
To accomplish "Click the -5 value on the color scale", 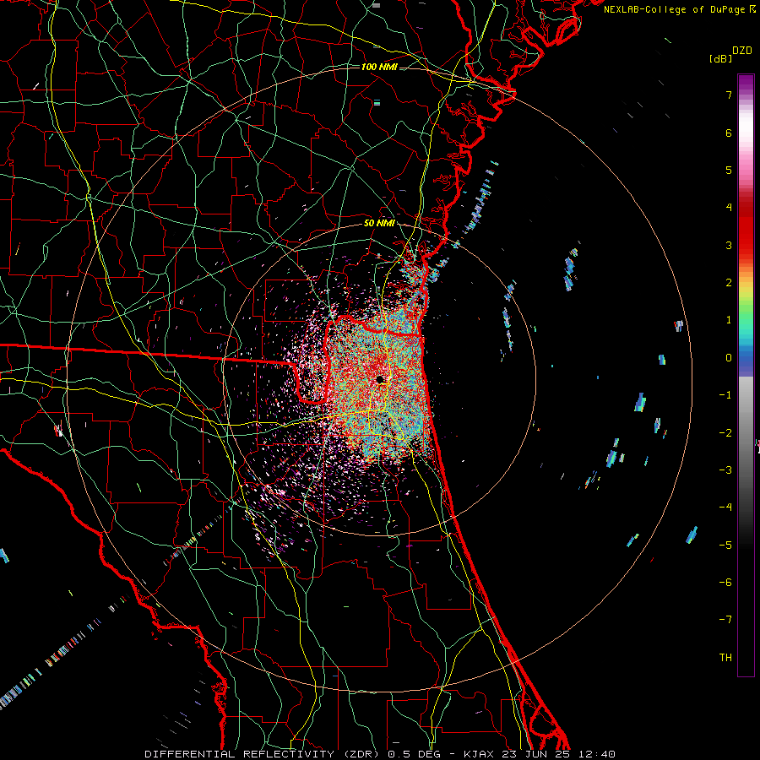I will click(725, 546).
